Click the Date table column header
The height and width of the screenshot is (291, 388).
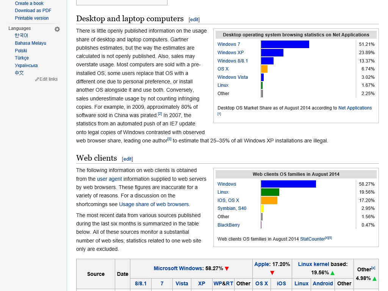122,274
